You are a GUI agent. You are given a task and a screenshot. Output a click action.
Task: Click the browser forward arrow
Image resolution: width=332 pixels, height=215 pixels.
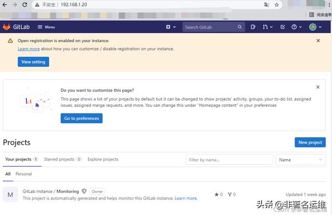15,5
